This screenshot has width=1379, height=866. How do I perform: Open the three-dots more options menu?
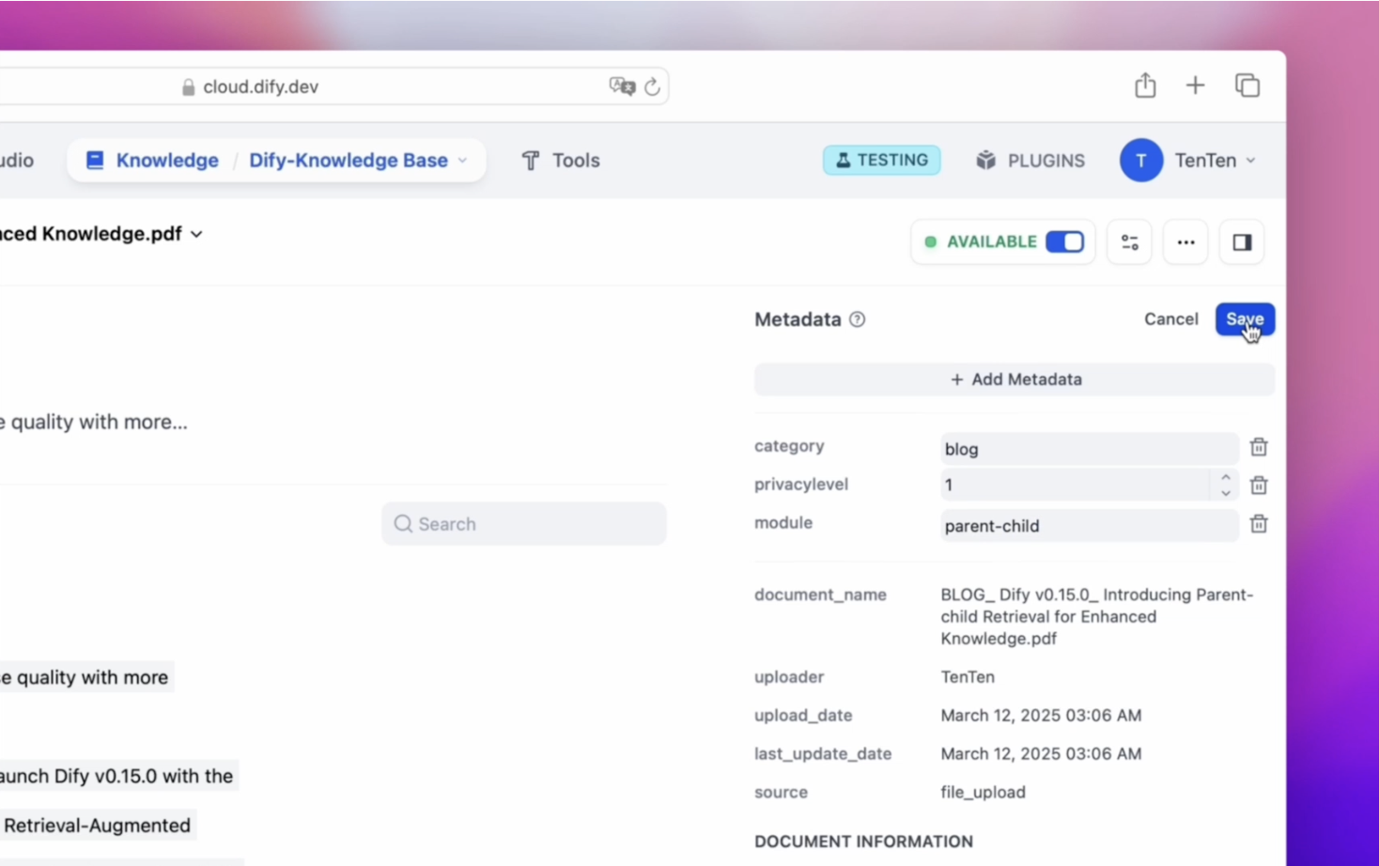point(1185,242)
